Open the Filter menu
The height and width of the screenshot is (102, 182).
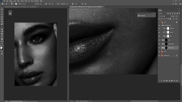26,1
